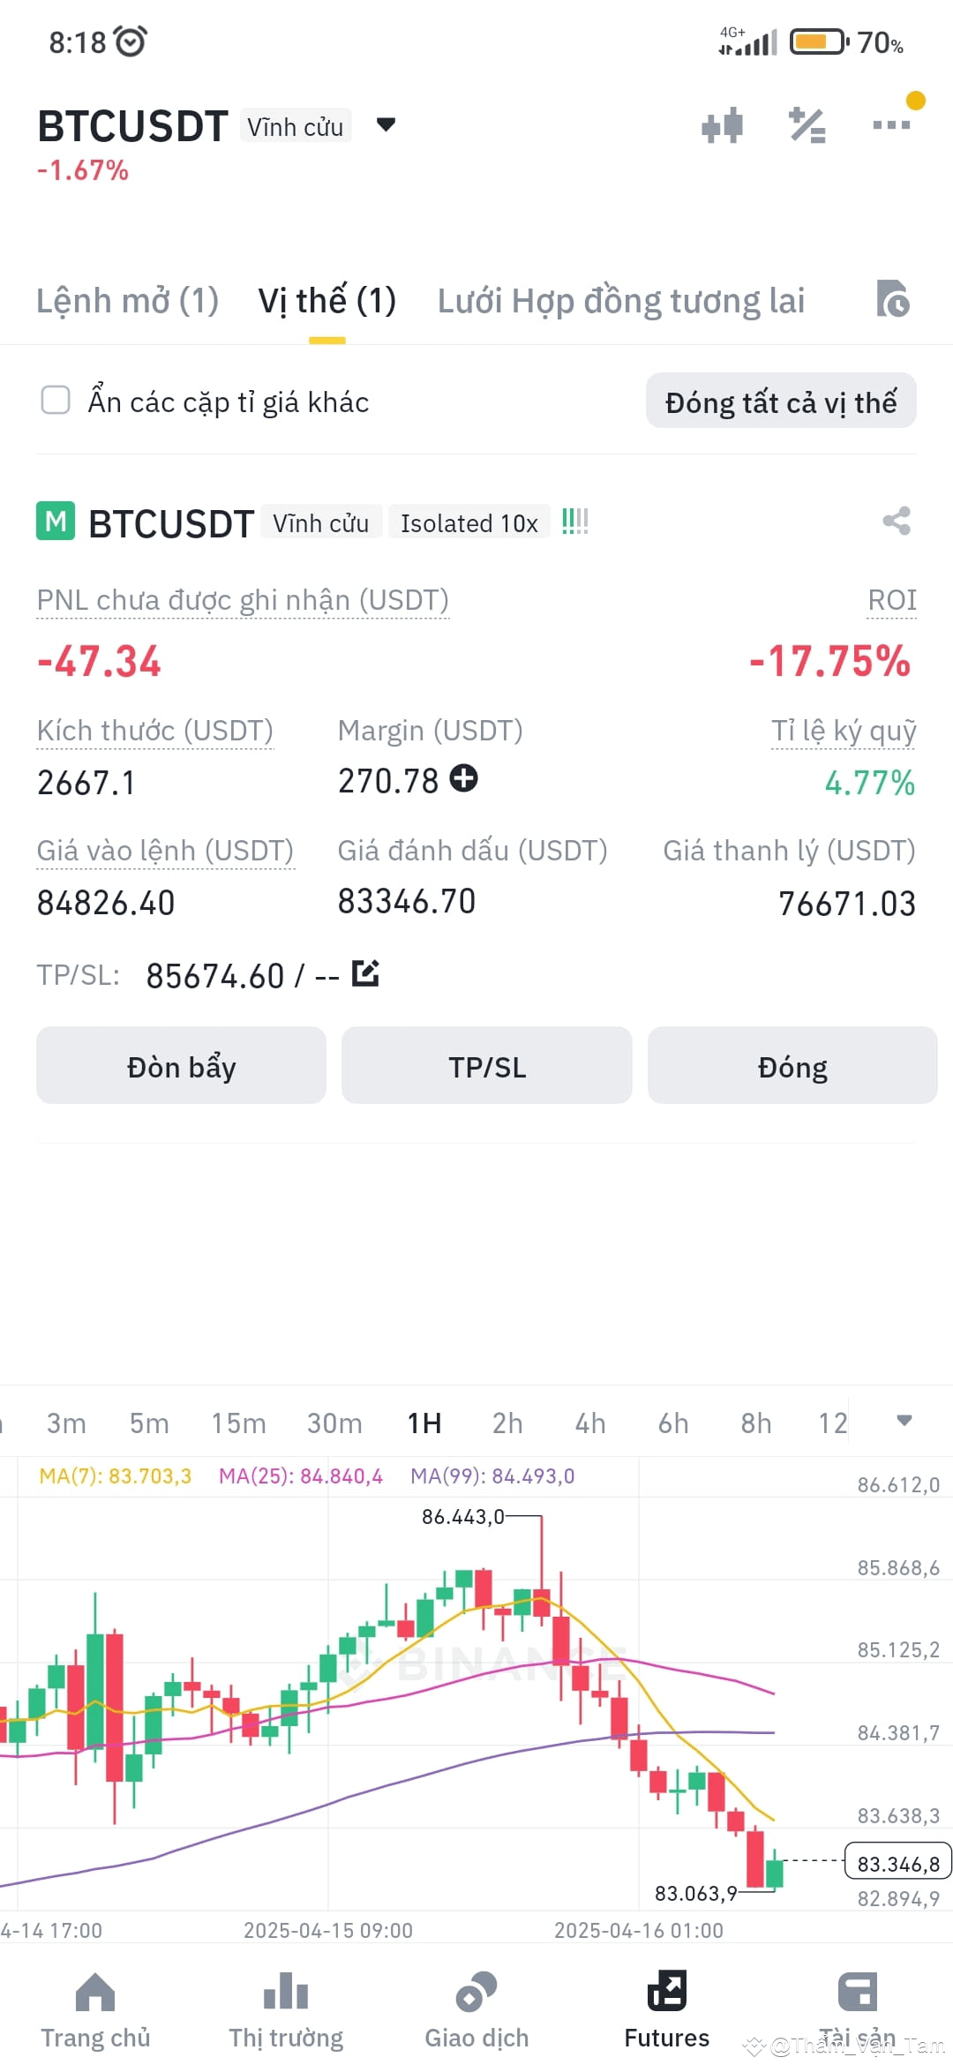Add margin using the plus icon
Viewport: 953px width, 2065px height.
point(464,778)
